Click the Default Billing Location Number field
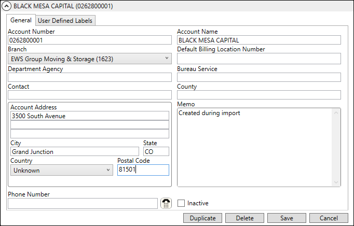 pos(258,59)
